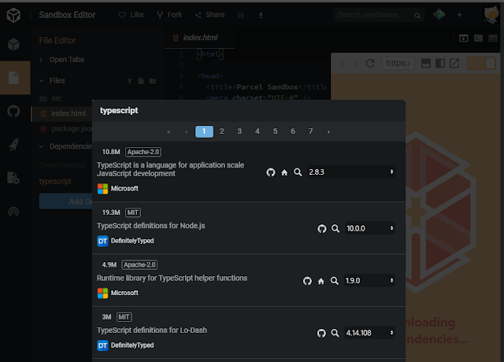Open the Deployment rocket sidebar icon
504x362 pixels.
pyautogui.click(x=13, y=145)
